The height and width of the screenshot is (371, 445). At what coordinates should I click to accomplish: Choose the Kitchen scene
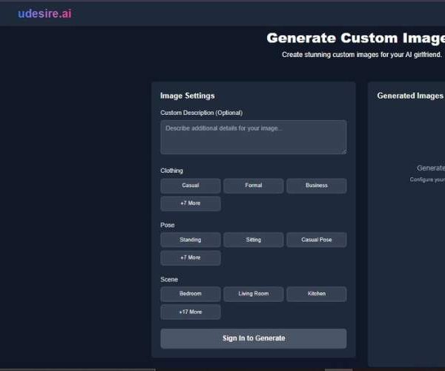tap(316, 294)
